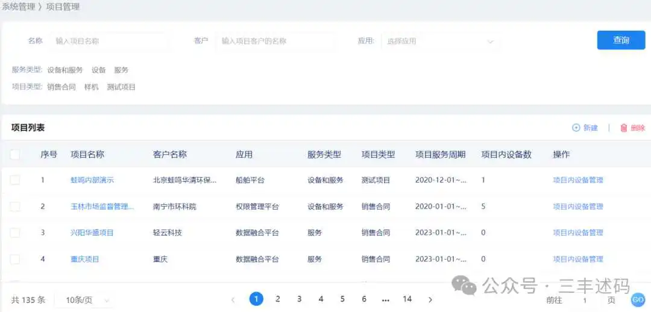Filter by project type 样机
The image size is (651, 312).
coord(92,87)
